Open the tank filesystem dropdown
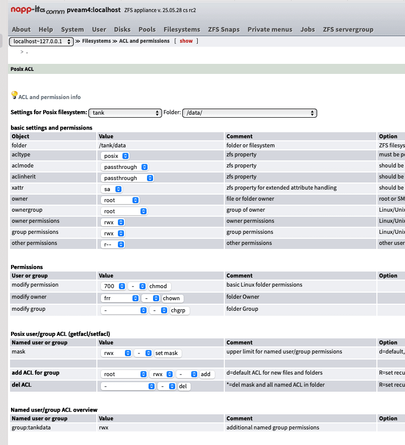The image size is (405, 445). coord(125,113)
